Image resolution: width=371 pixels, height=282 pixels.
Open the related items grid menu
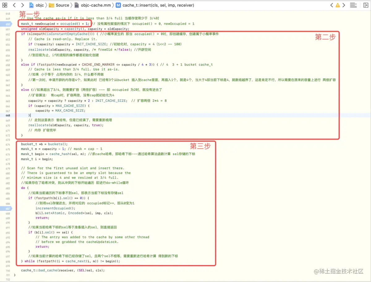pyautogui.click(x=5, y=5)
